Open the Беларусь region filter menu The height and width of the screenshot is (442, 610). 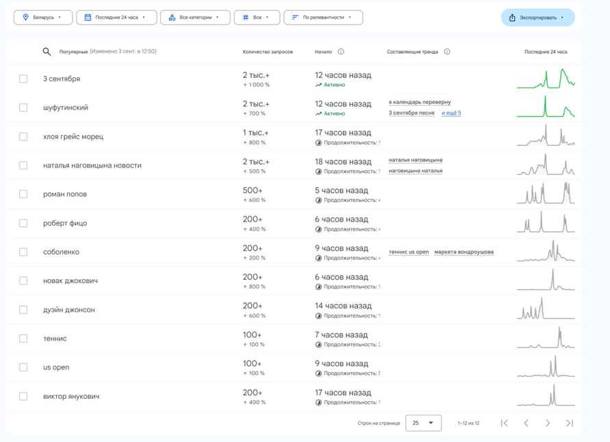coord(42,17)
